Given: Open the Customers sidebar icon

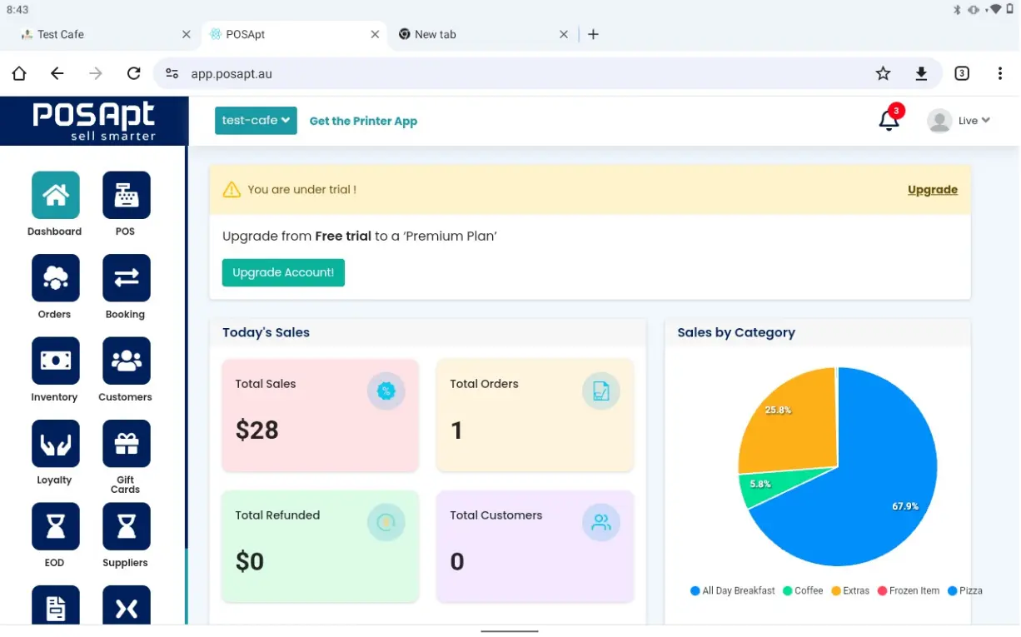Looking at the screenshot, I should click(126, 361).
